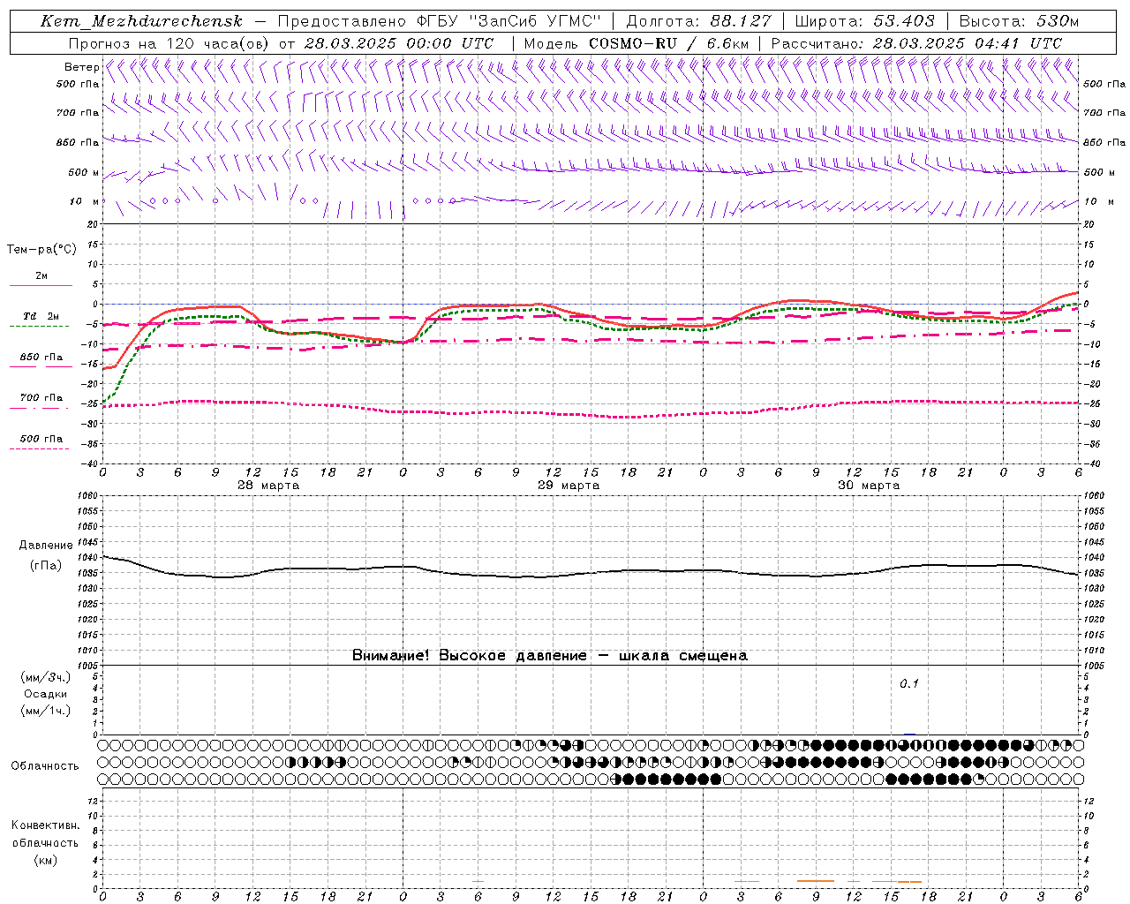The height and width of the screenshot is (904, 1130).
Task: Click the 'Рассчитано: 28.03.2025 04:41 UTC' timestamp
Action: point(916,43)
